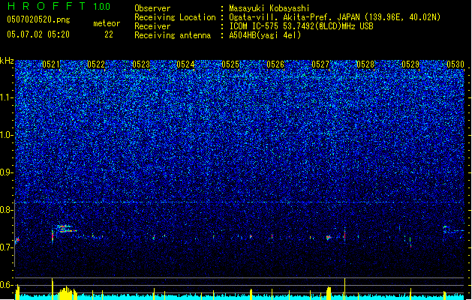
Task: Click the meteor count value 22
Action: (109, 34)
